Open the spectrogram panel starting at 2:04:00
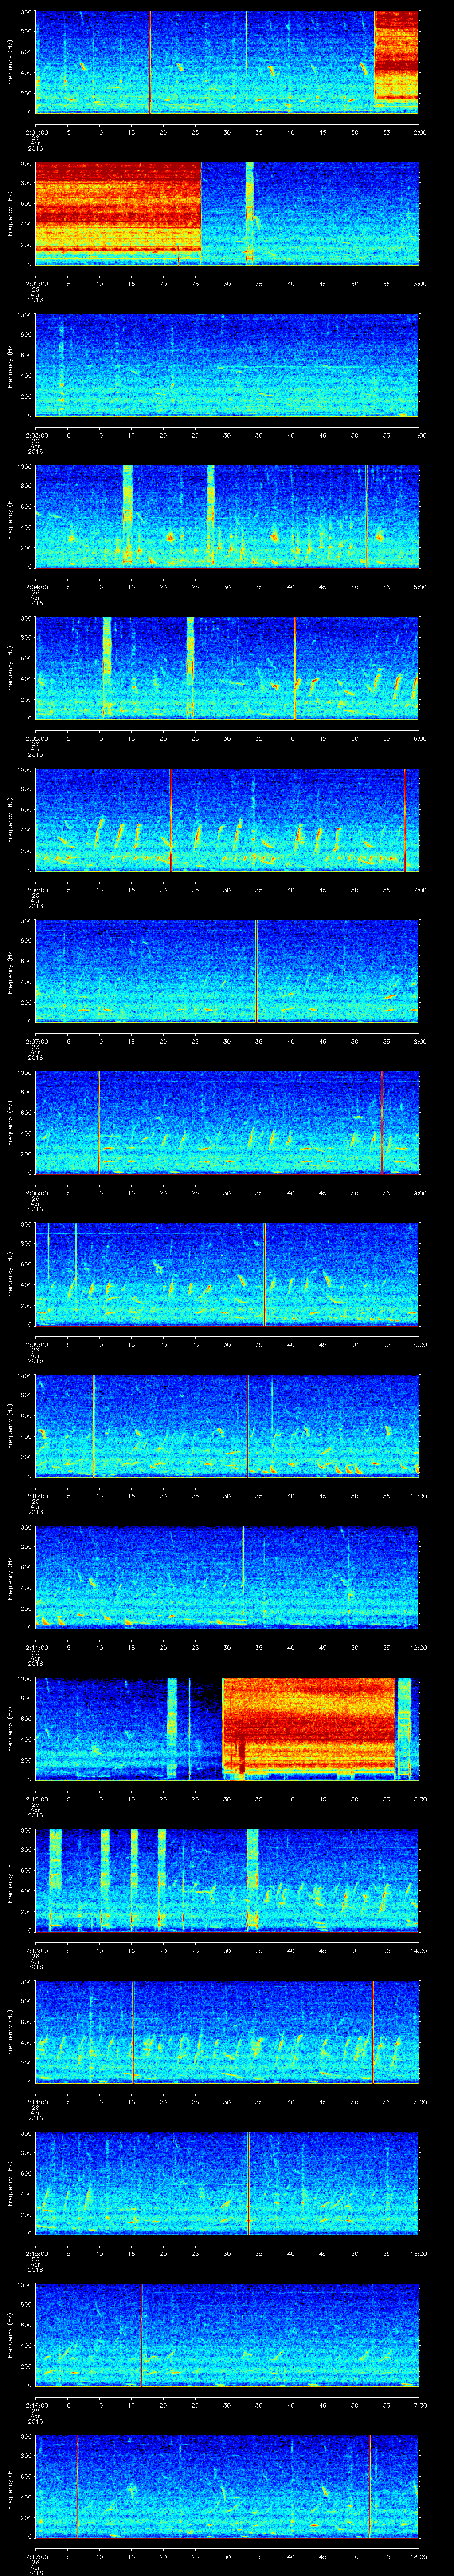Viewport: 454px width, 2576px height. click(227, 517)
